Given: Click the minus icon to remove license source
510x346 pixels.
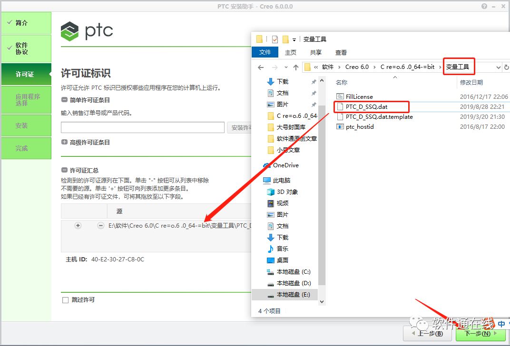Looking at the screenshot, I should coord(101,225).
